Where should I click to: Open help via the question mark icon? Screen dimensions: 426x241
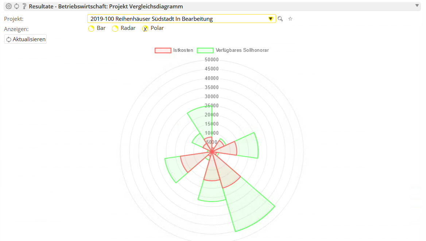(x=24, y=6)
